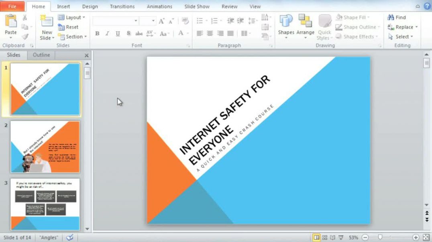432x242 pixels.
Task: Toggle Strikethrough formatting
Action: [x=139, y=34]
